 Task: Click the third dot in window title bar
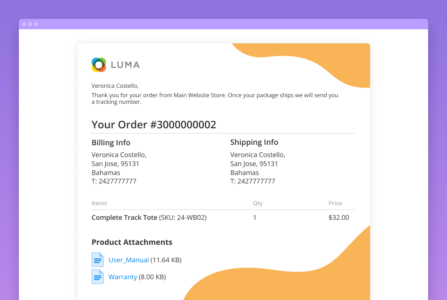coord(36,24)
